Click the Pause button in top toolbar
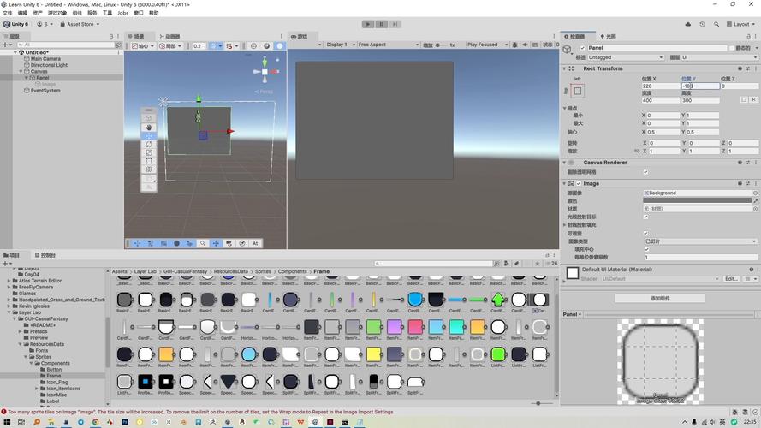The width and height of the screenshot is (761, 428). click(x=382, y=24)
